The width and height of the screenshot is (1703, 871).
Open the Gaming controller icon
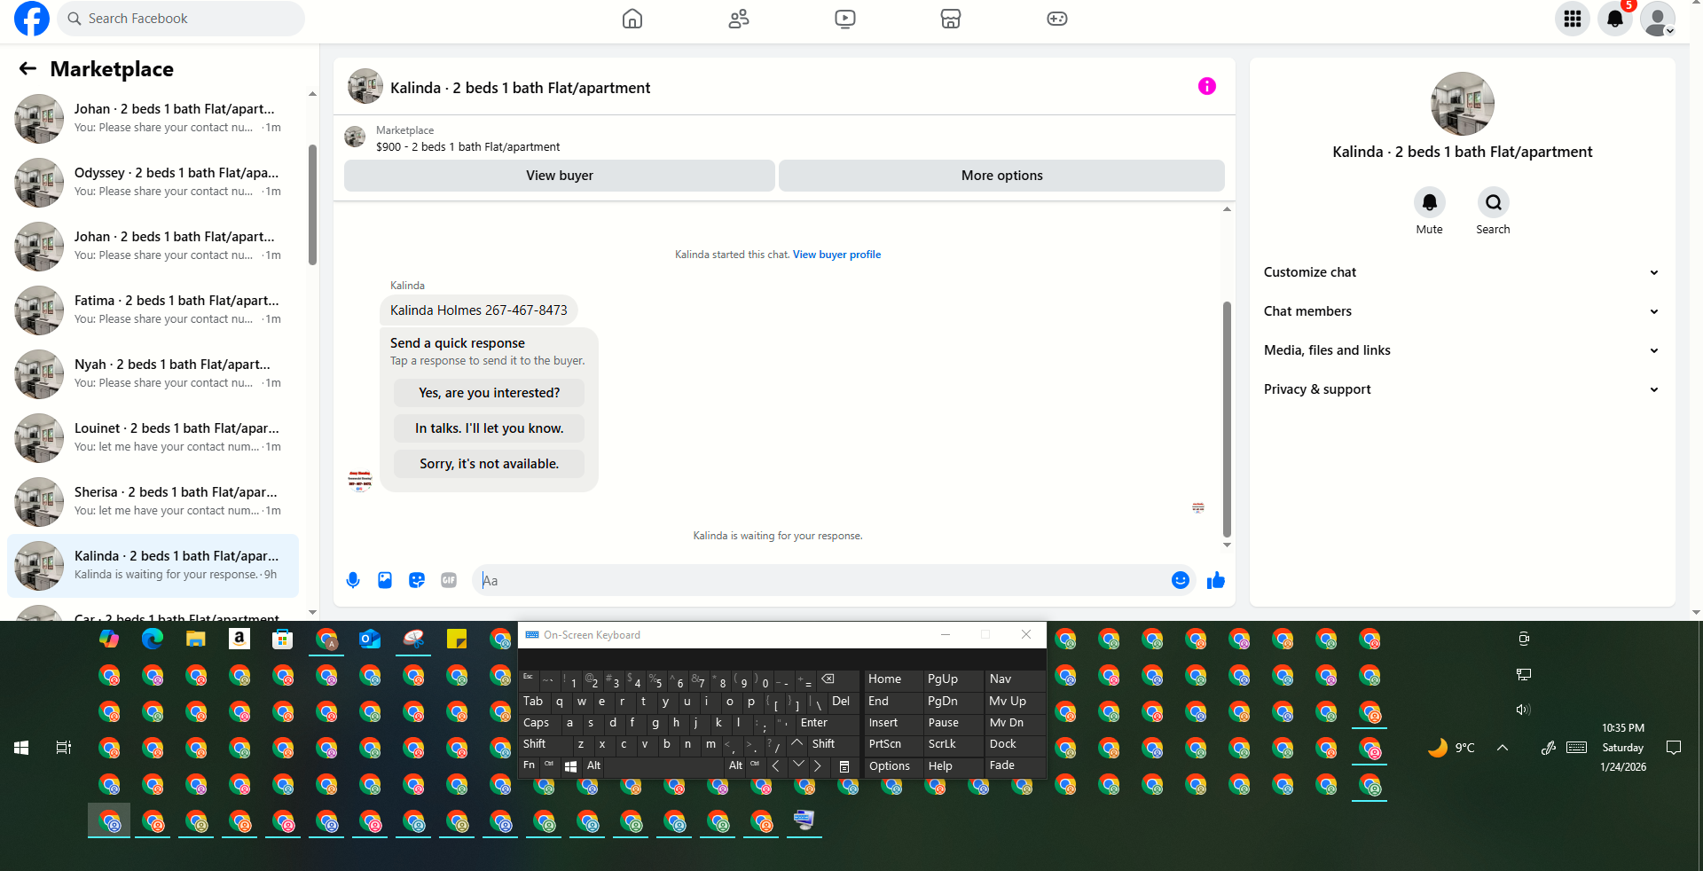click(1057, 19)
